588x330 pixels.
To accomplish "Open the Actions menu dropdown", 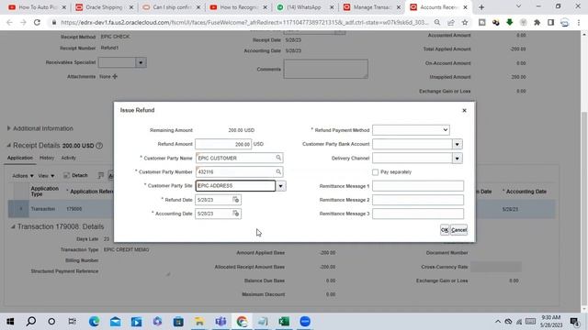I will coord(23,176).
